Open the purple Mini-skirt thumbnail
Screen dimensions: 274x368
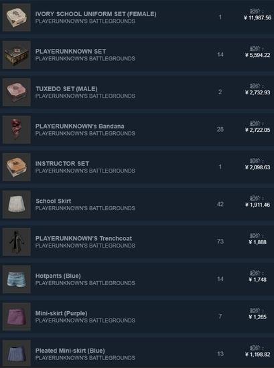click(x=17, y=317)
